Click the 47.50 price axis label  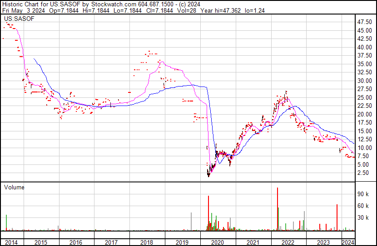365,22
